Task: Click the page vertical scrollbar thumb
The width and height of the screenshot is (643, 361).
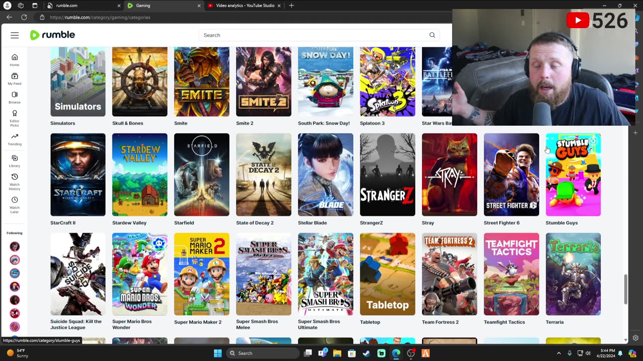Action: pyautogui.click(x=625, y=289)
